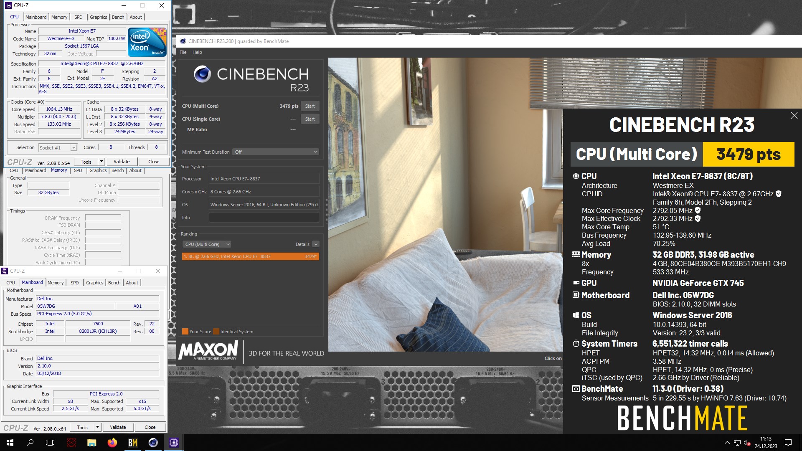This screenshot has width=802, height=451.
Task: Open BenchMate from the taskbar
Action: pos(132,443)
